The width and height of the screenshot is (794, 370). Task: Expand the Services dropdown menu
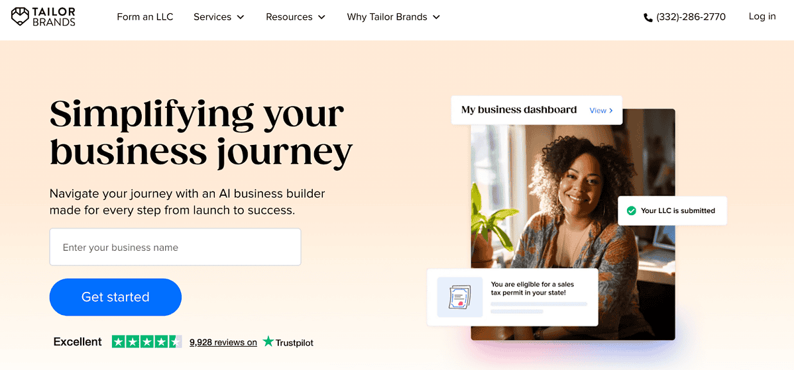[x=219, y=17]
